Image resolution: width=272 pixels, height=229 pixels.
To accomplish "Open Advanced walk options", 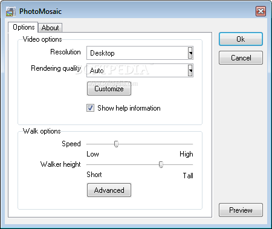I will [109, 190].
